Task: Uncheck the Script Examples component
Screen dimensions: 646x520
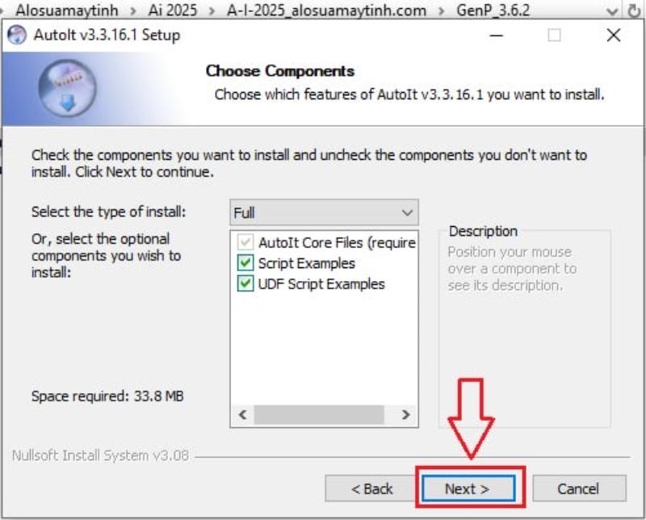Action: click(245, 263)
